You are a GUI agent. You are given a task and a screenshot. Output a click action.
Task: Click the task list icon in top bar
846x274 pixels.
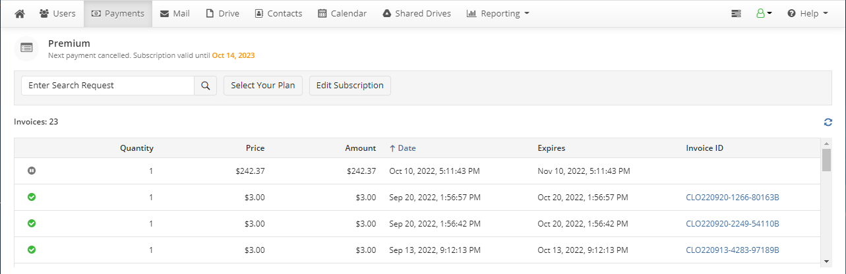coord(736,13)
